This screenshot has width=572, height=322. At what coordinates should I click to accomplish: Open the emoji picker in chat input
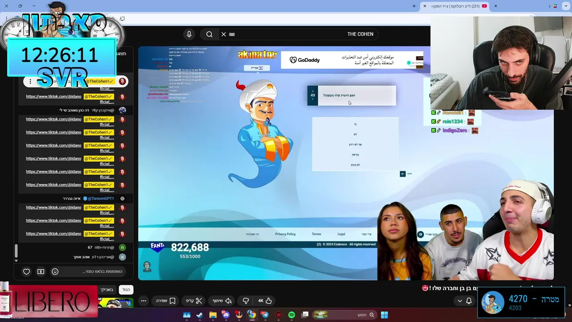pos(55,271)
